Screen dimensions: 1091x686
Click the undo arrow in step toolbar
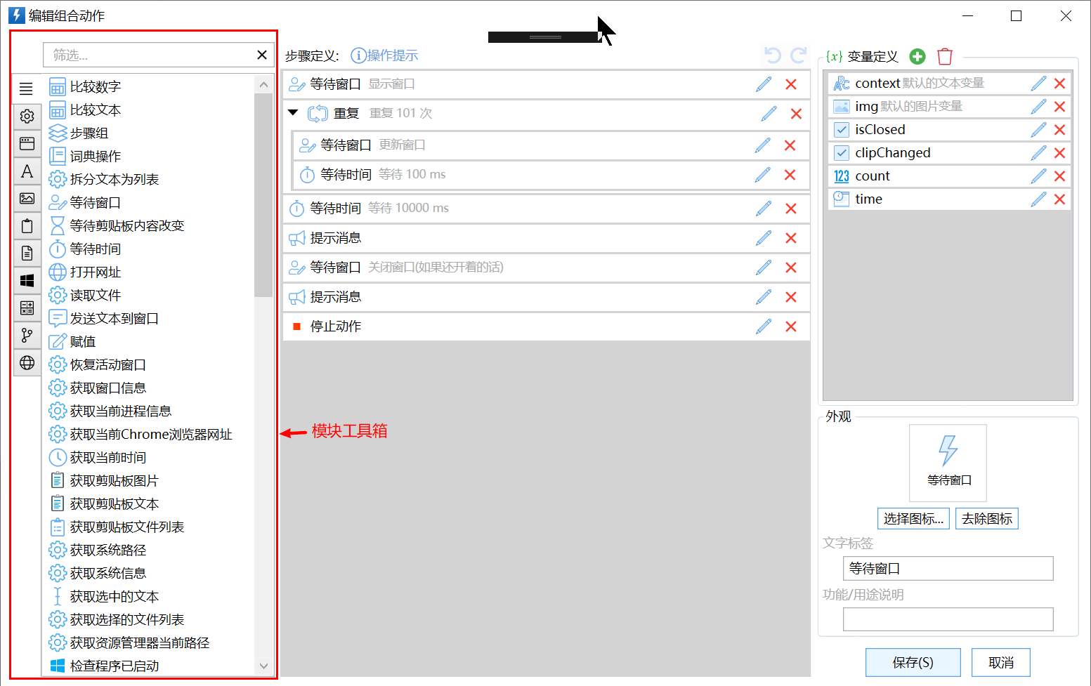click(x=773, y=55)
